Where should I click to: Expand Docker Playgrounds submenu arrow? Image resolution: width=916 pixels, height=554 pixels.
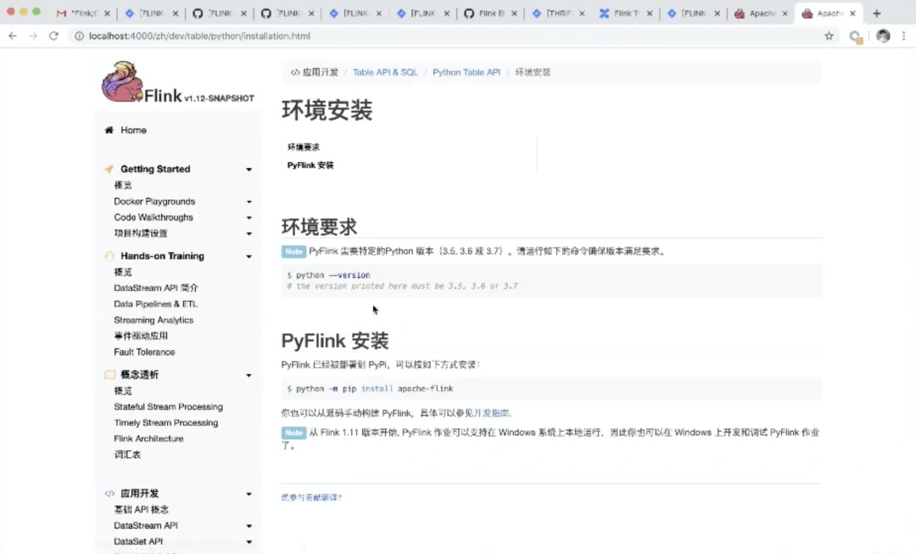(249, 202)
